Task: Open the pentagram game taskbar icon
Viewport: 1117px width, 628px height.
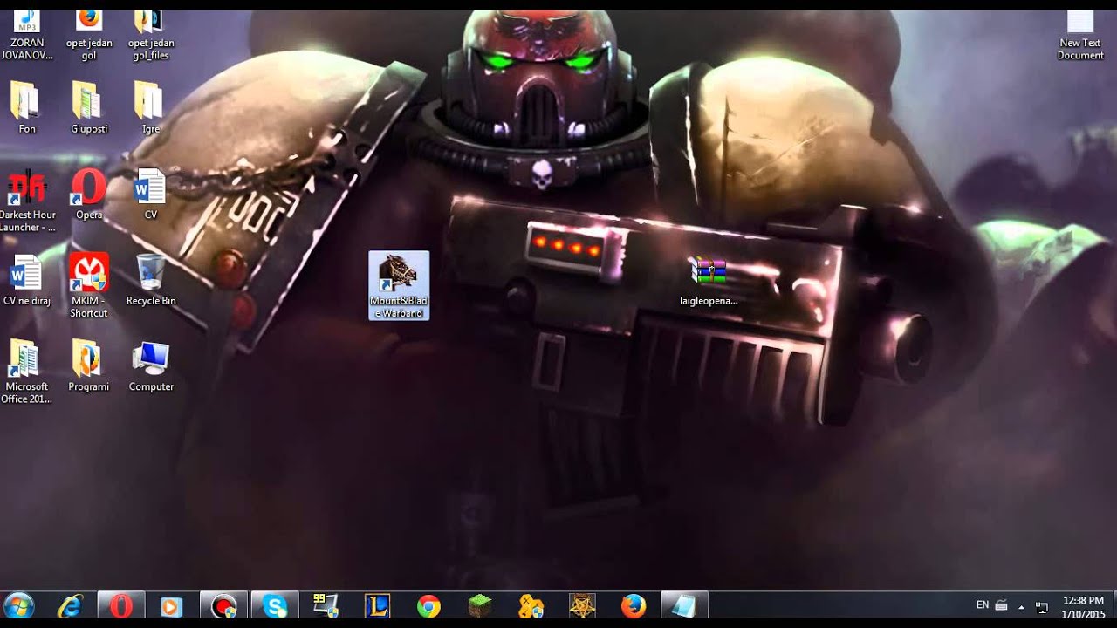Action: 582,605
